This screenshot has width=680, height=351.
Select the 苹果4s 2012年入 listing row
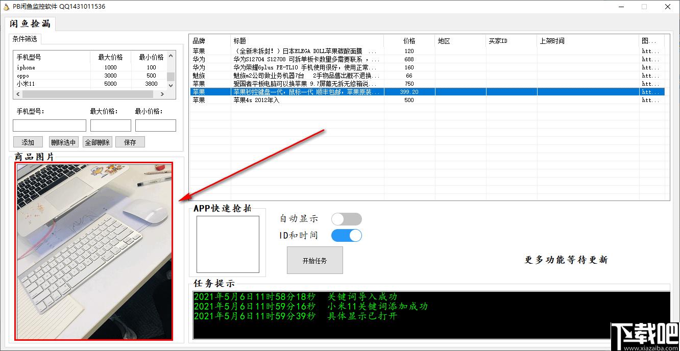[x=427, y=100]
